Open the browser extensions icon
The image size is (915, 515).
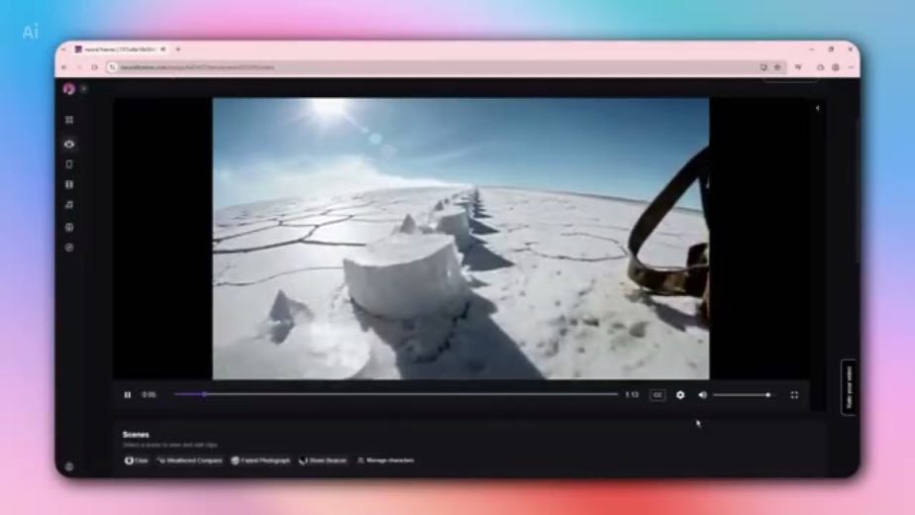(x=820, y=67)
